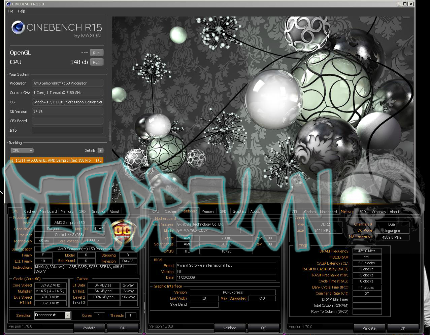
Task: Click Validate in first CPU-Z window
Action: click(89, 328)
